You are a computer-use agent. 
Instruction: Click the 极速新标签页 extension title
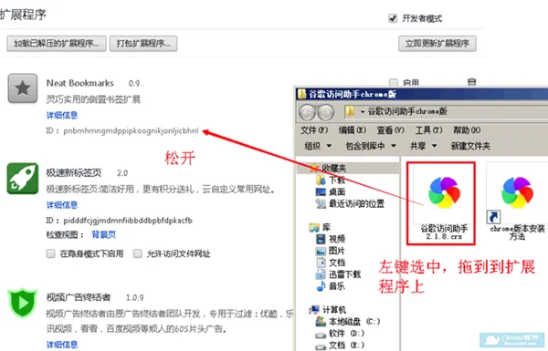[x=74, y=172]
